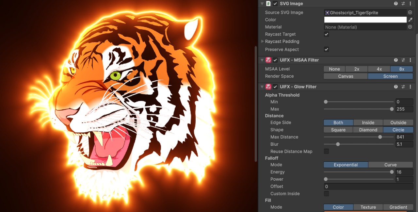Disable the UIFX Glow Filter component

tap(275, 87)
